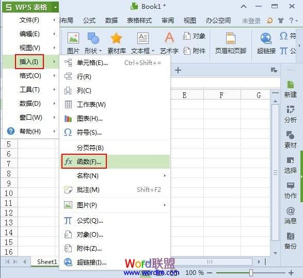
Task: Insert a hyperlink from the ribbon
Action: point(266,43)
